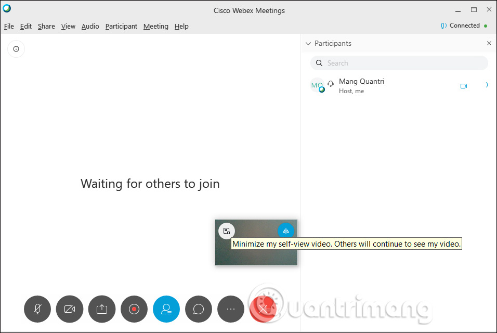Viewport: 497px width, 333px height.
Task: Collapse the Participants panel chevron
Action: (x=308, y=44)
